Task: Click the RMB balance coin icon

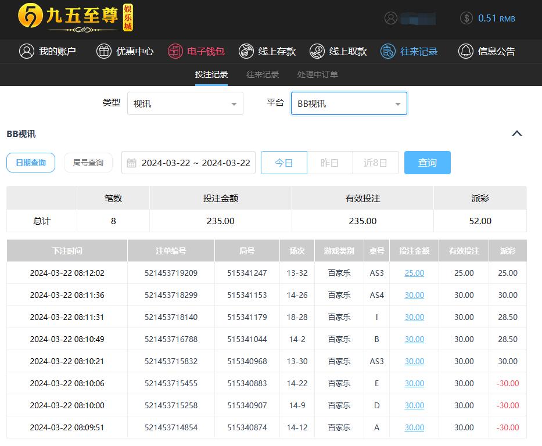Action: [466, 18]
